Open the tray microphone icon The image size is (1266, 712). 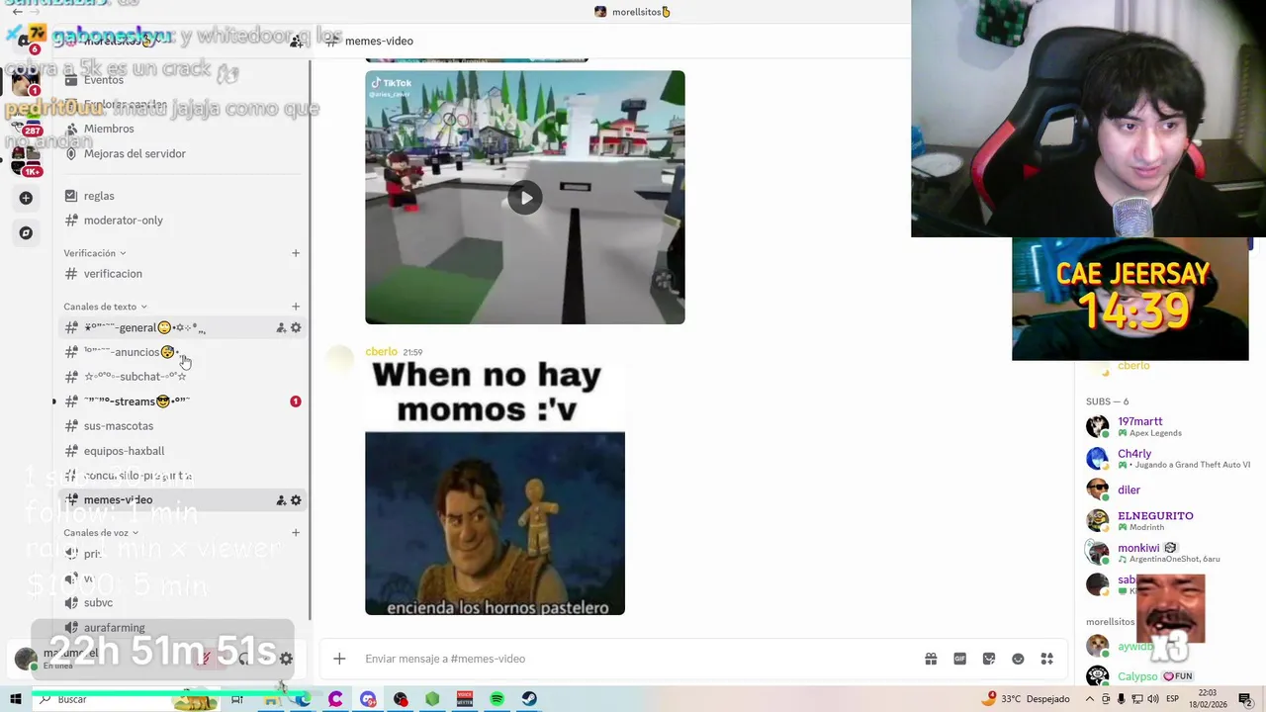(1121, 699)
